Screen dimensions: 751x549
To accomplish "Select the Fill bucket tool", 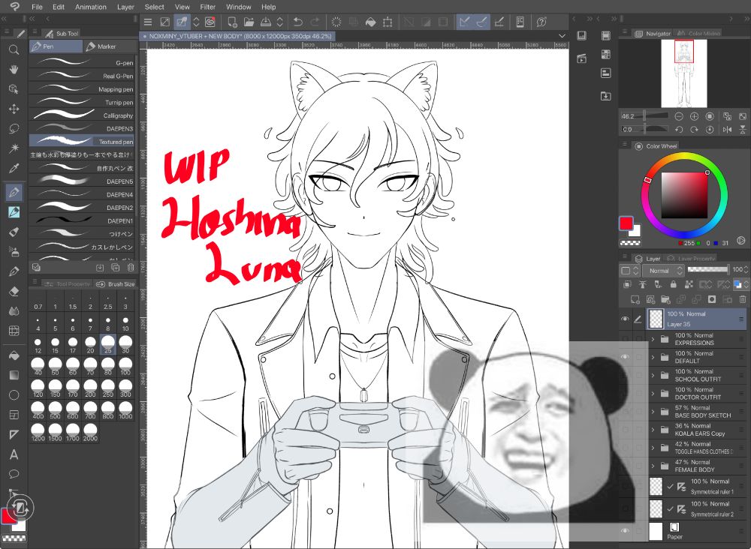I will [x=14, y=355].
